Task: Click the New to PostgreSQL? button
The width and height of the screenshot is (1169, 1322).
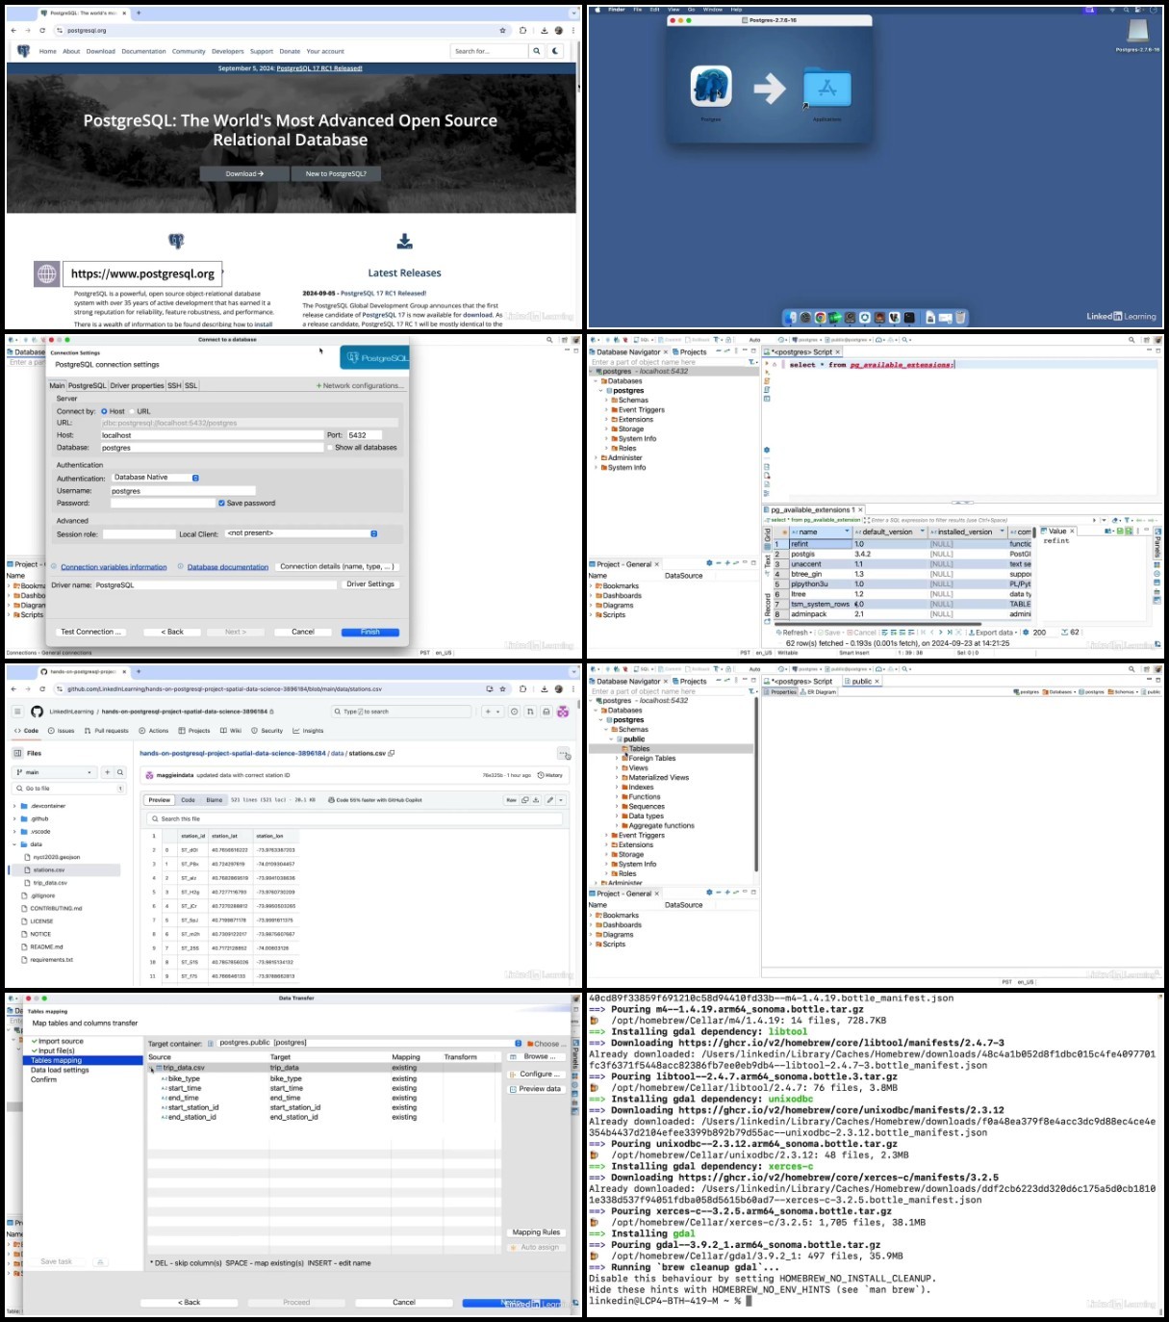Action: point(336,174)
